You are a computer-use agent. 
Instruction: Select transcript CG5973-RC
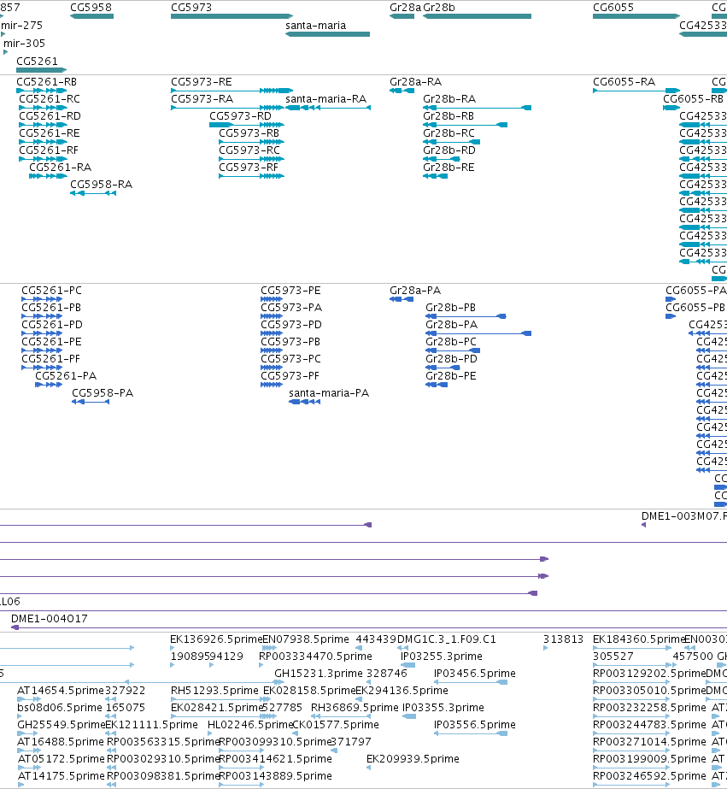(249, 150)
